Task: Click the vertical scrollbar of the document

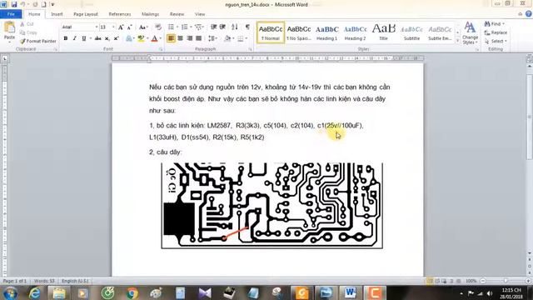Action: pyautogui.click(x=530, y=160)
